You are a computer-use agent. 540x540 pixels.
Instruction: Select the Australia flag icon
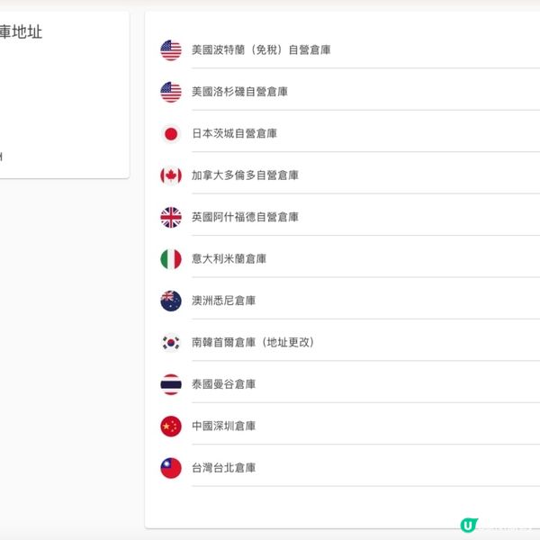point(171,301)
